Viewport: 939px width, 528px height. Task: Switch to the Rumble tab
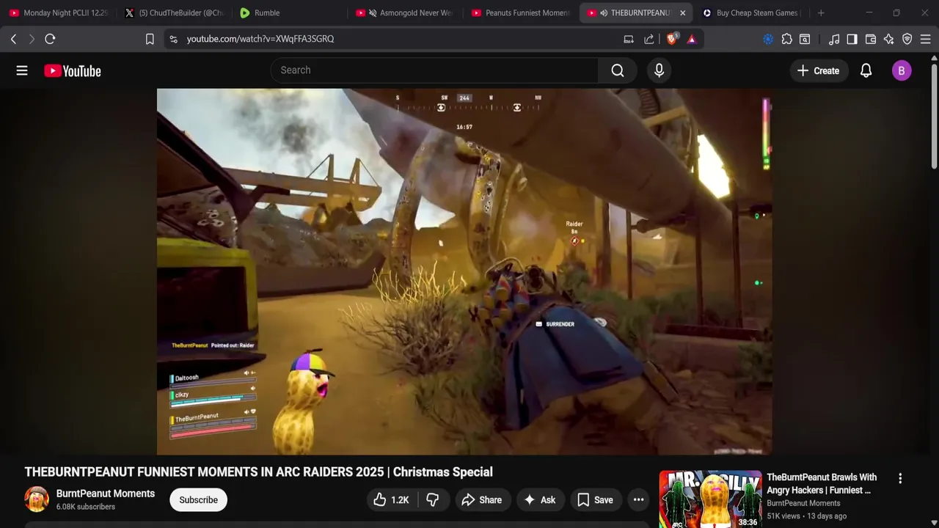point(291,12)
